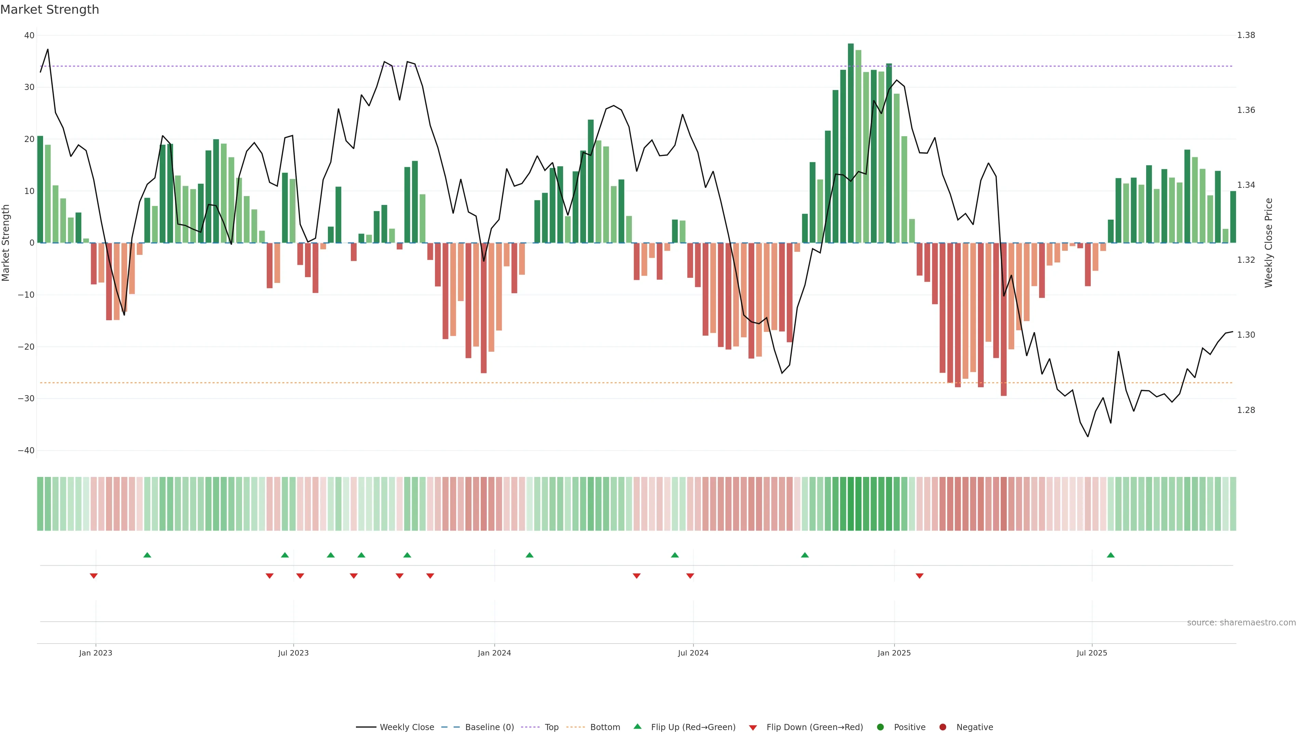1313x739 pixels.
Task: Click the Weekly Close Price axis title
Action: click(x=1269, y=243)
